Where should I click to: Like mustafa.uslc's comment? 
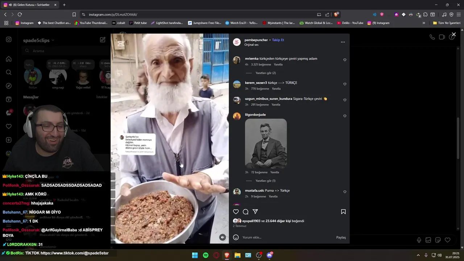click(x=345, y=192)
